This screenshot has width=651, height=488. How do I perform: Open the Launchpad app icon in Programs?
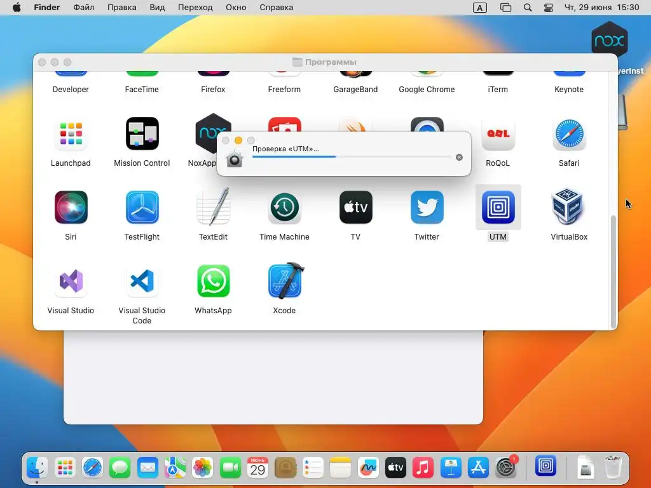71,133
